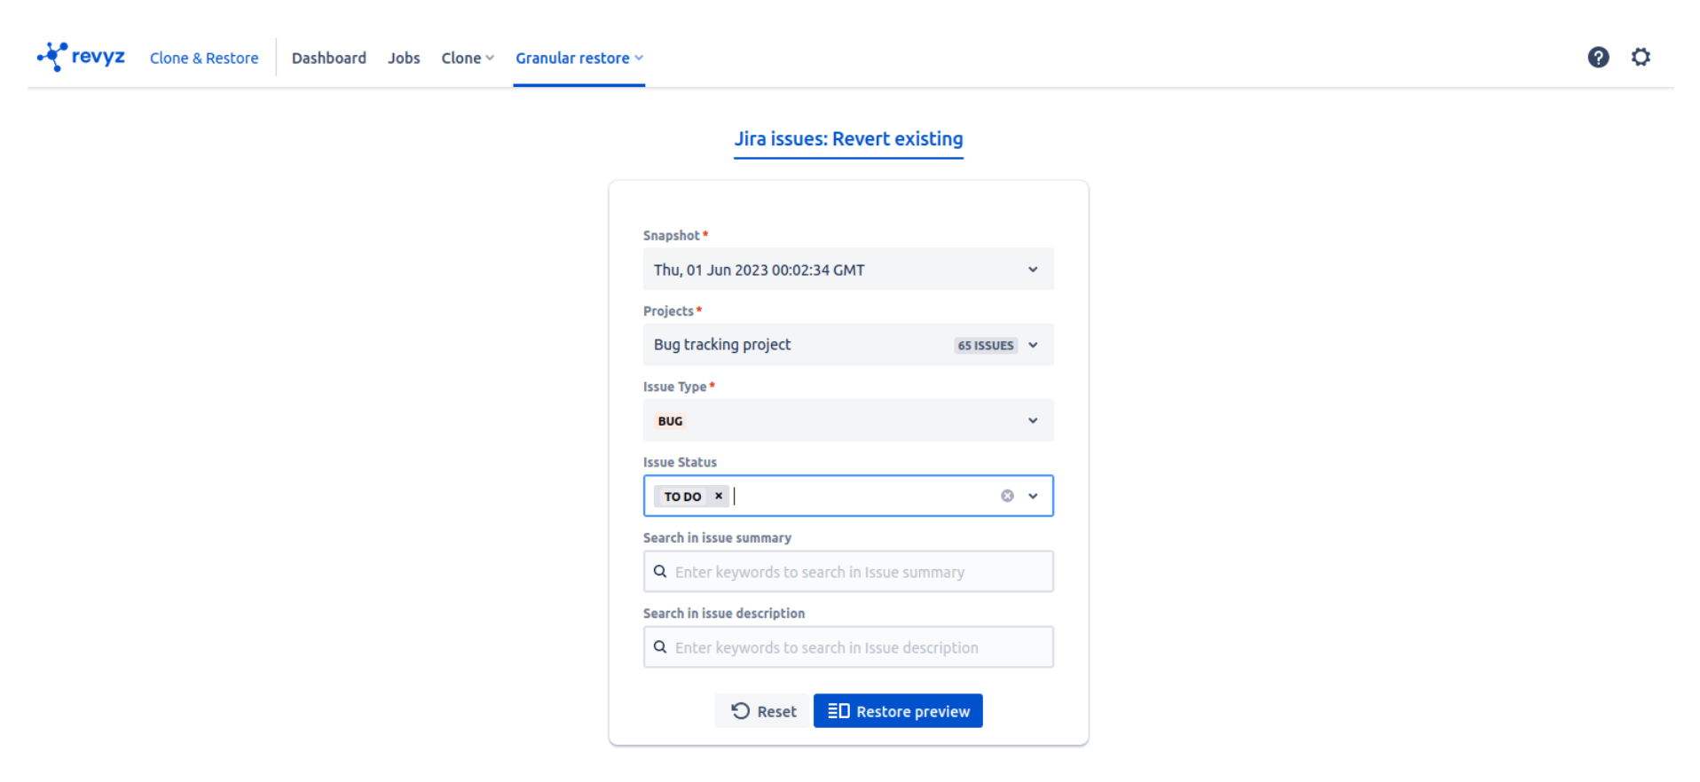
Task: Open the help question mark icon
Action: click(x=1598, y=58)
